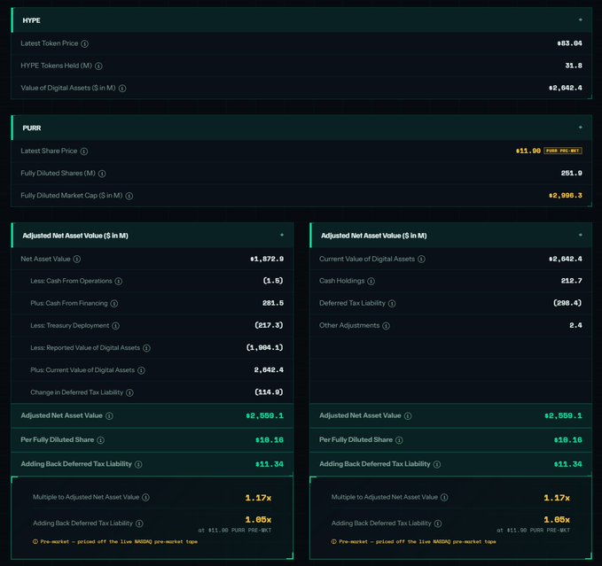This screenshot has width=602, height=566.
Task: Click info icon for Current Value of Digital Assets in Cash Holdings panel
Action: tap(421, 260)
